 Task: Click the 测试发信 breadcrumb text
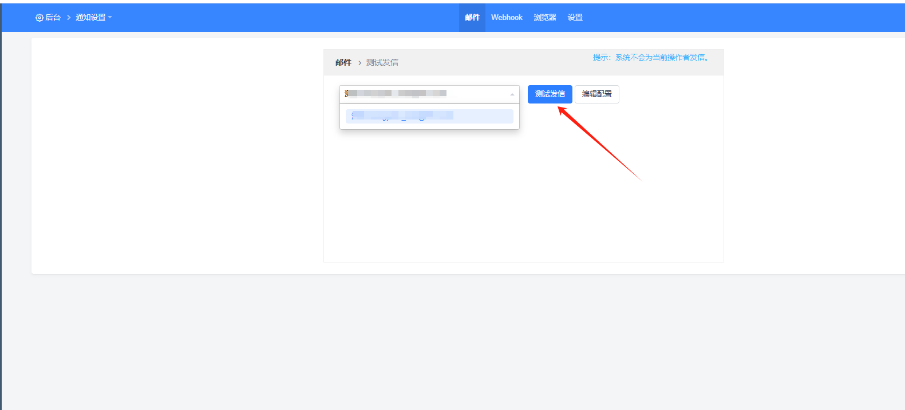tap(382, 62)
